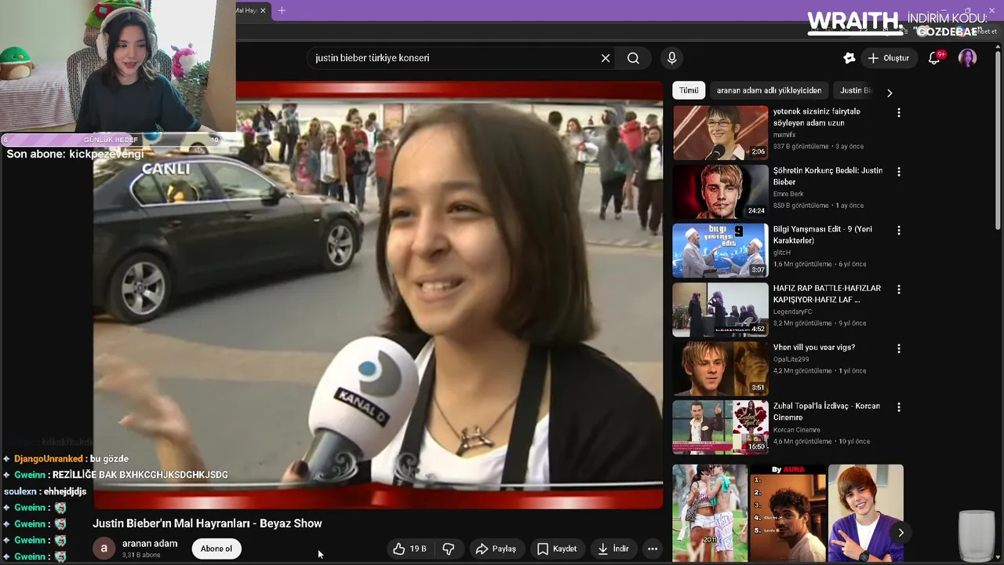The height and width of the screenshot is (565, 1004).
Task: Select the 'aranan adam adlı yükleyiciden' chip
Action: (x=769, y=90)
